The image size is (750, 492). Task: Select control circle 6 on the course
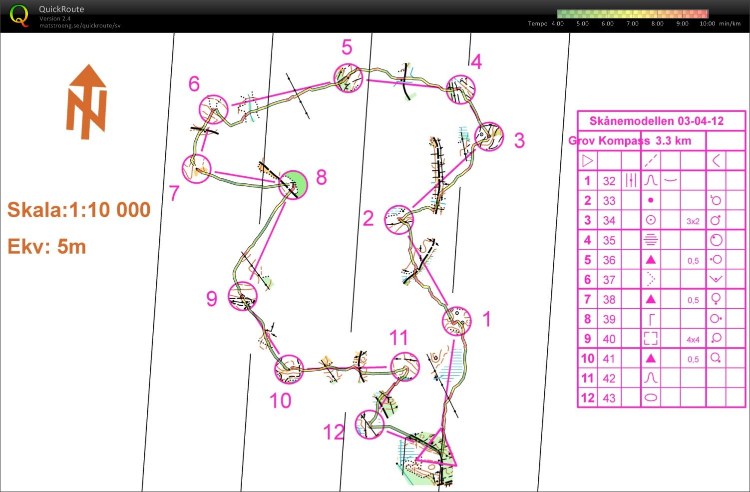coord(214,109)
